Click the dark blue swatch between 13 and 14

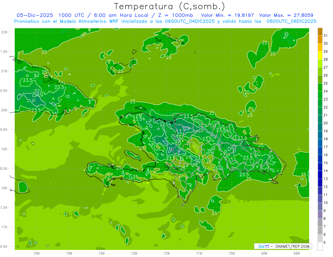[x=320, y=175]
